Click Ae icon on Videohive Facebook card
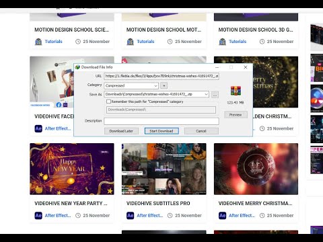The width and height of the screenshot is (323, 242). [38, 128]
